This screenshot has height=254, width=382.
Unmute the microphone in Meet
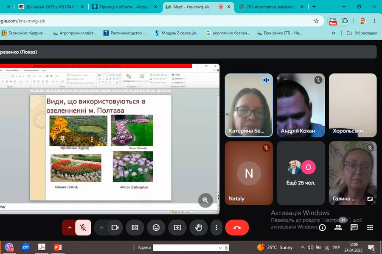pos(83,227)
